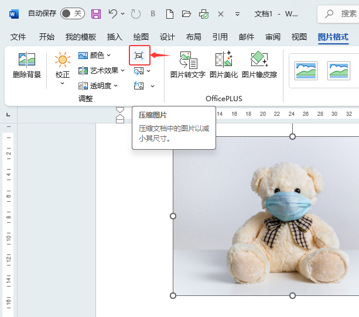Image resolution: width=359 pixels, height=317 pixels.
Task: Redo the last action
Action: click(x=135, y=14)
